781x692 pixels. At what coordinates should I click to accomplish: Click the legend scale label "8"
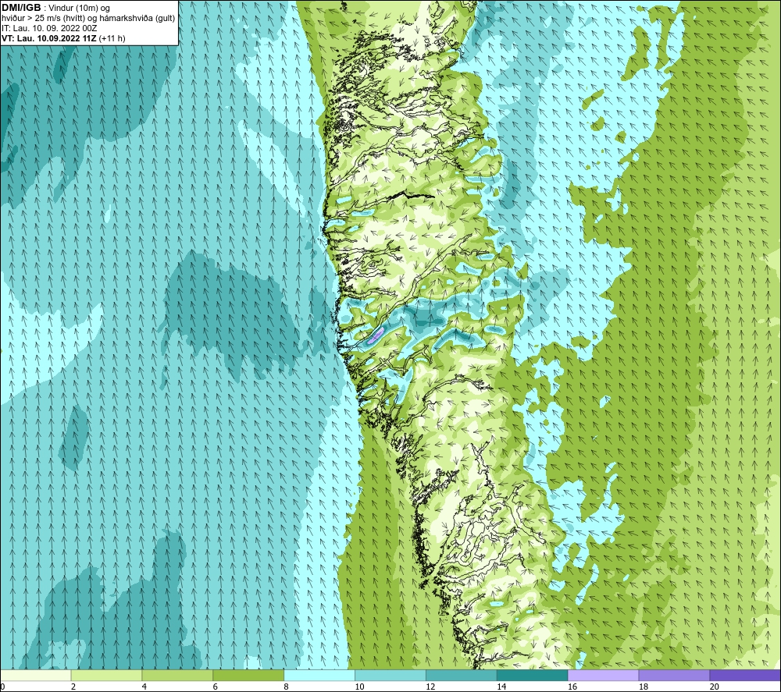click(287, 687)
